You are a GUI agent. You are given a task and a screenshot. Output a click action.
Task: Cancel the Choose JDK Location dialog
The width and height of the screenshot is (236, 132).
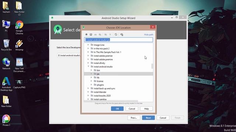132,109
